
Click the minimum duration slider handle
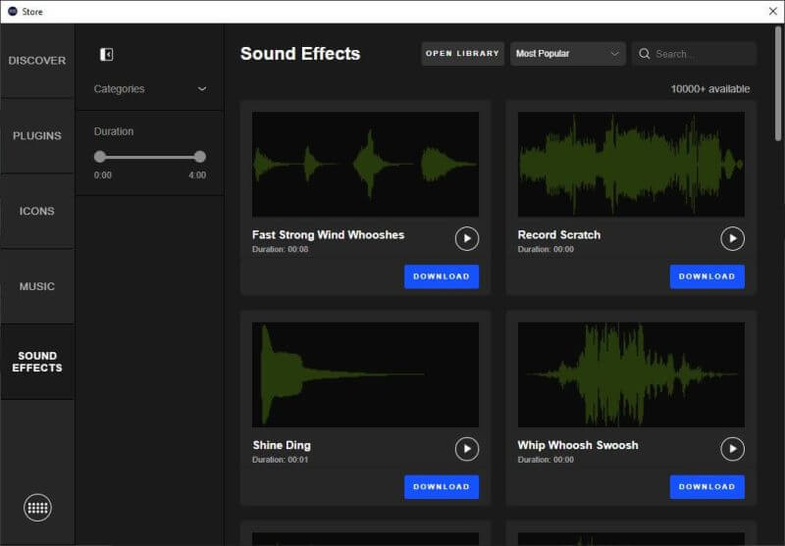(x=100, y=157)
